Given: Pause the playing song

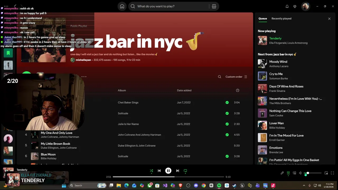Looking at the screenshot, I should 168,171.
